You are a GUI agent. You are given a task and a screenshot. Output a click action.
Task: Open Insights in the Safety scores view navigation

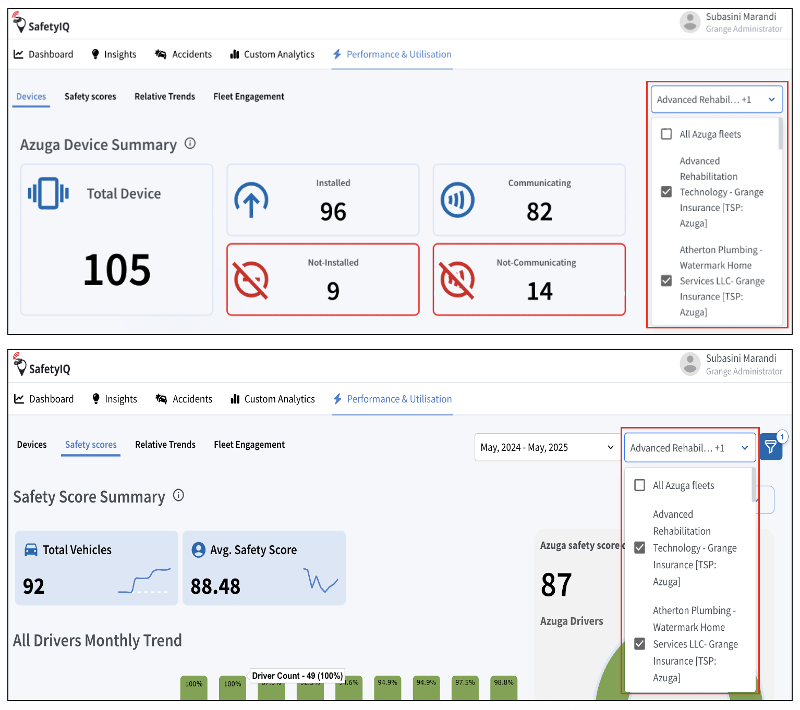click(x=114, y=399)
